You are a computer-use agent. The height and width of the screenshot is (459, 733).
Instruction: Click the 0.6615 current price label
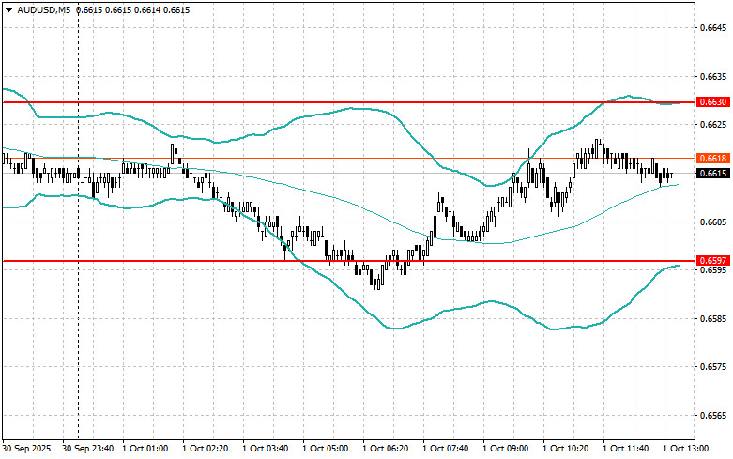pyautogui.click(x=713, y=174)
